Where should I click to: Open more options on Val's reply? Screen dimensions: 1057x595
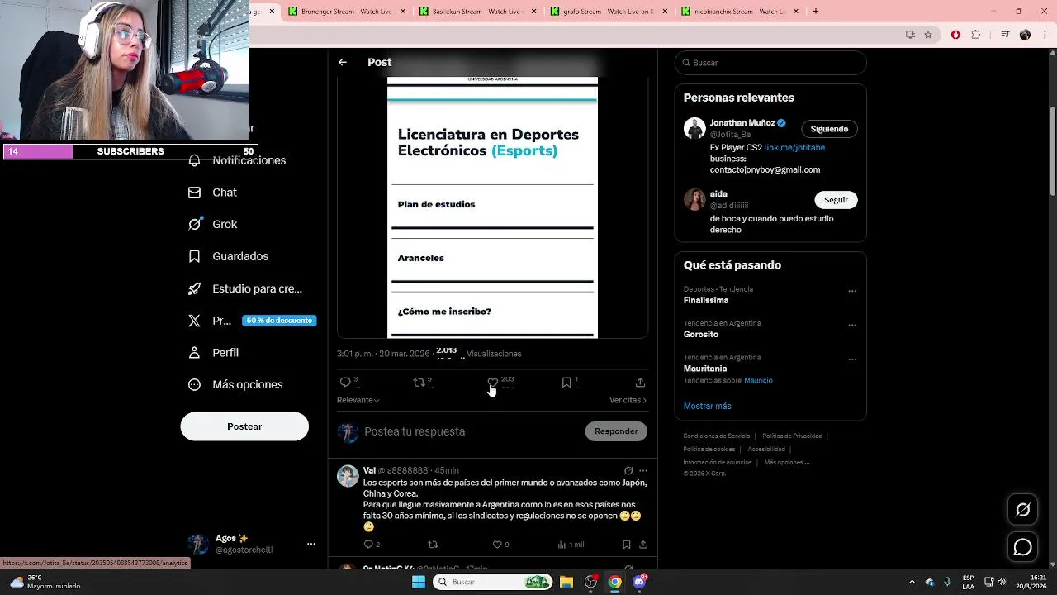643,470
